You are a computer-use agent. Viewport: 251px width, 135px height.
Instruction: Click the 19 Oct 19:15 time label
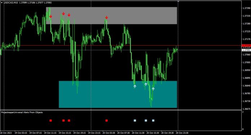click(80, 133)
